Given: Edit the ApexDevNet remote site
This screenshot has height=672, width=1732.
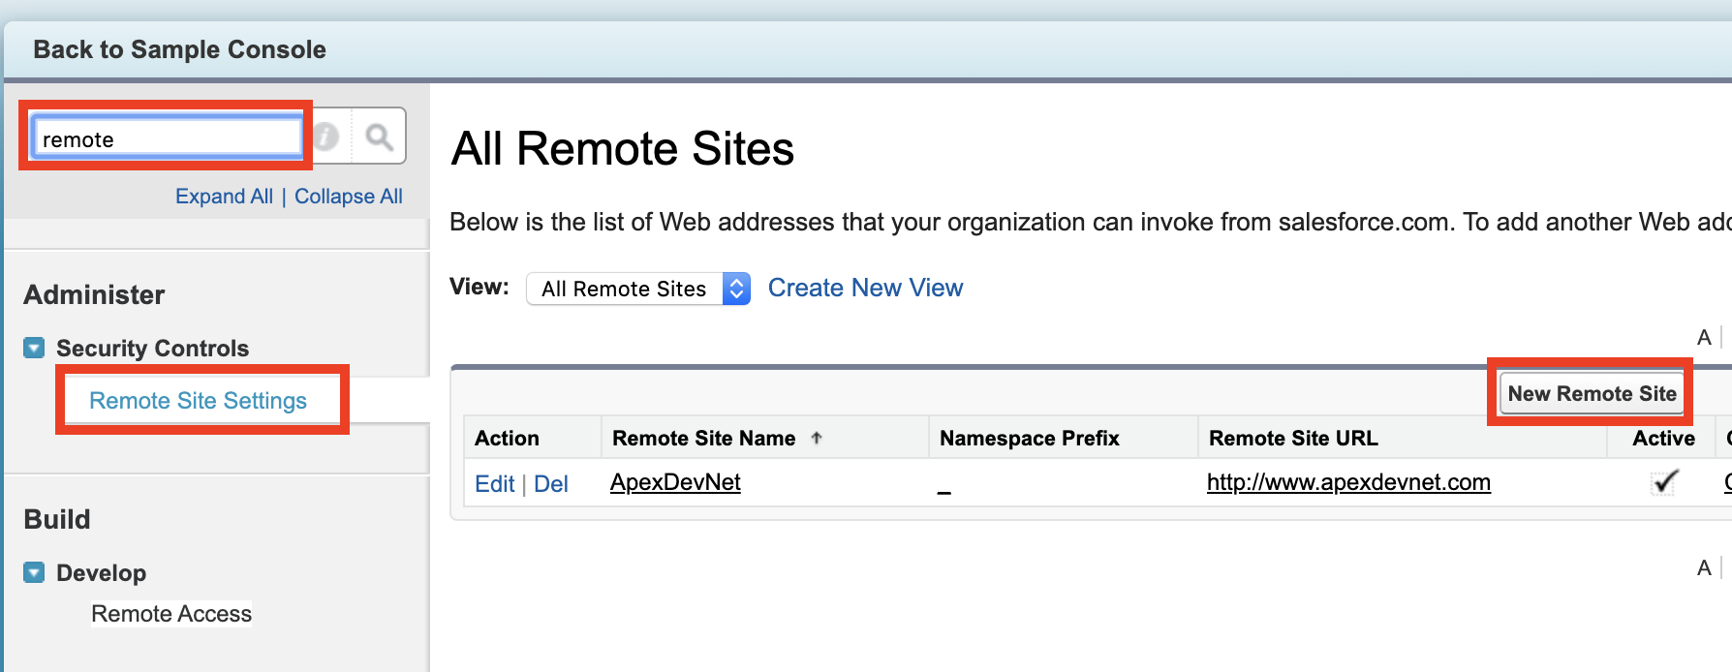Looking at the screenshot, I should [494, 484].
